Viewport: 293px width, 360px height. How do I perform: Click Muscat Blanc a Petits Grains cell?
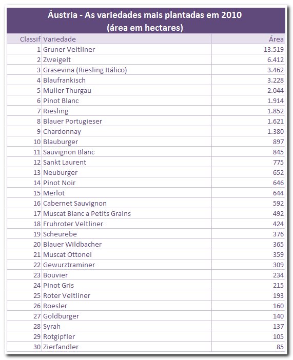(x=127, y=213)
